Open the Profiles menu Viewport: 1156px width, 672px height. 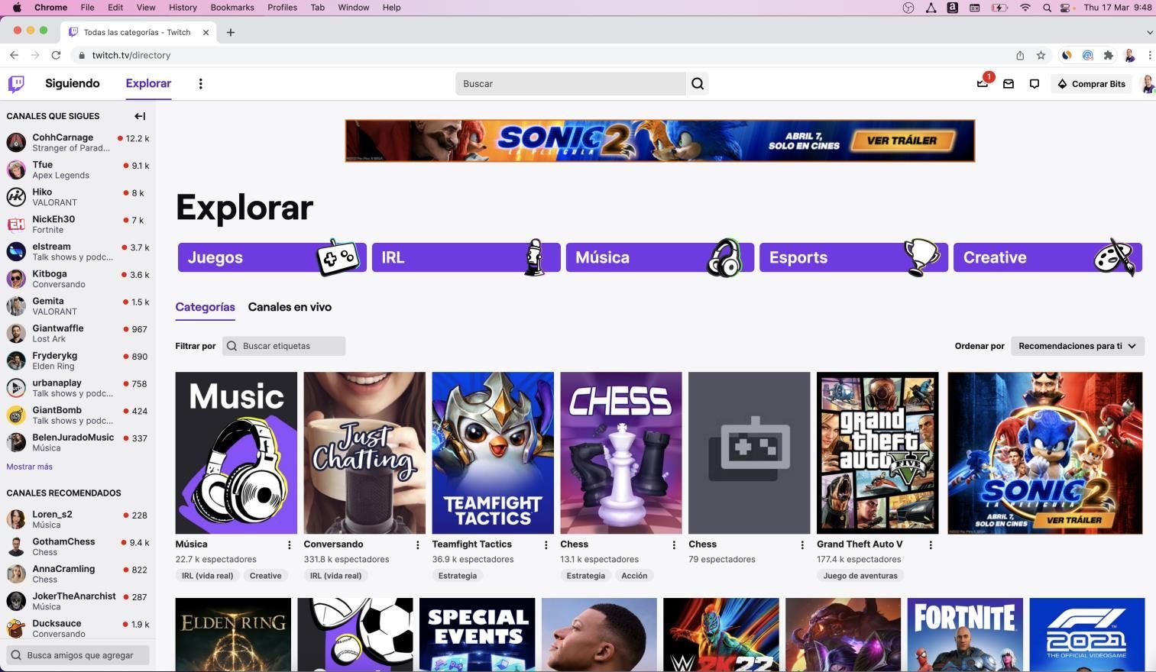(282, 8)
